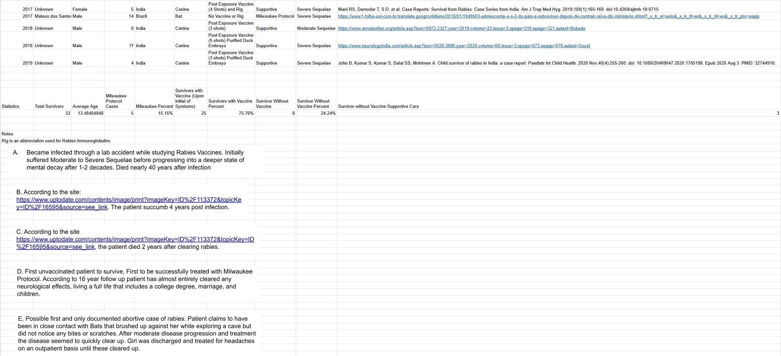Select the 'Post Exposure Vaccine (3 shots)' 2018 cell
The image size is (781, 356).
231,26
